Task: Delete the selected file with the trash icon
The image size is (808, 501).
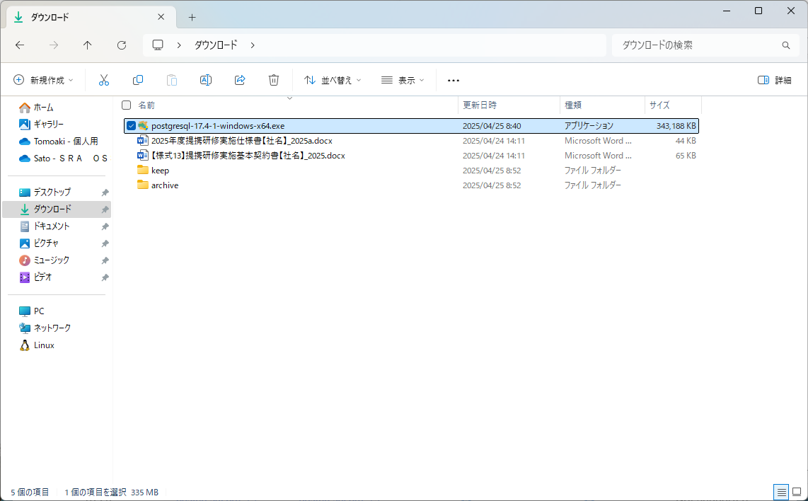Action: (x=274, y=79)
